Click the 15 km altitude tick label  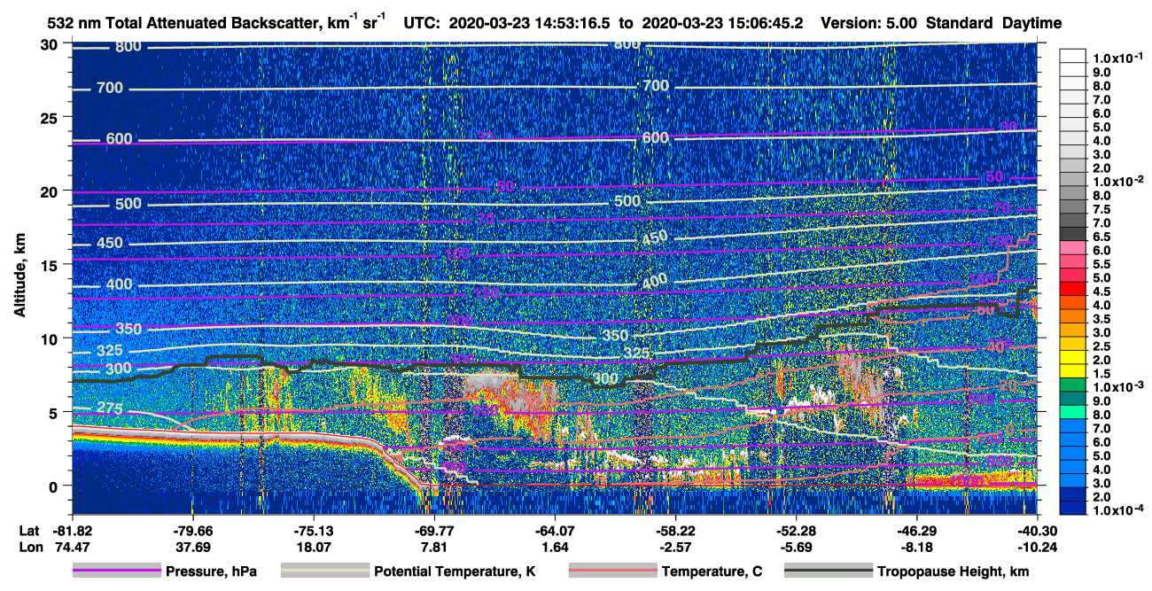[x=51, y=265]
